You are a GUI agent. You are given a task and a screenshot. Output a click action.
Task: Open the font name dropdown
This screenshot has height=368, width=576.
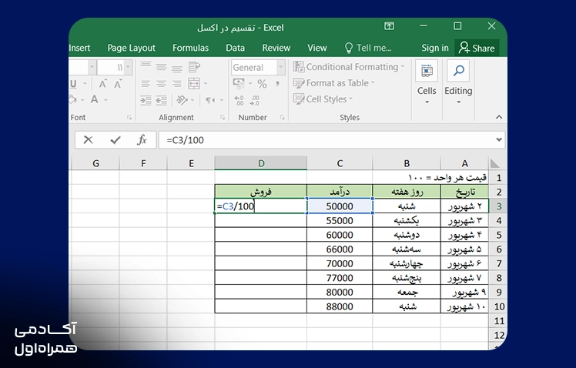pyautogui.click(x=92, y=67)
